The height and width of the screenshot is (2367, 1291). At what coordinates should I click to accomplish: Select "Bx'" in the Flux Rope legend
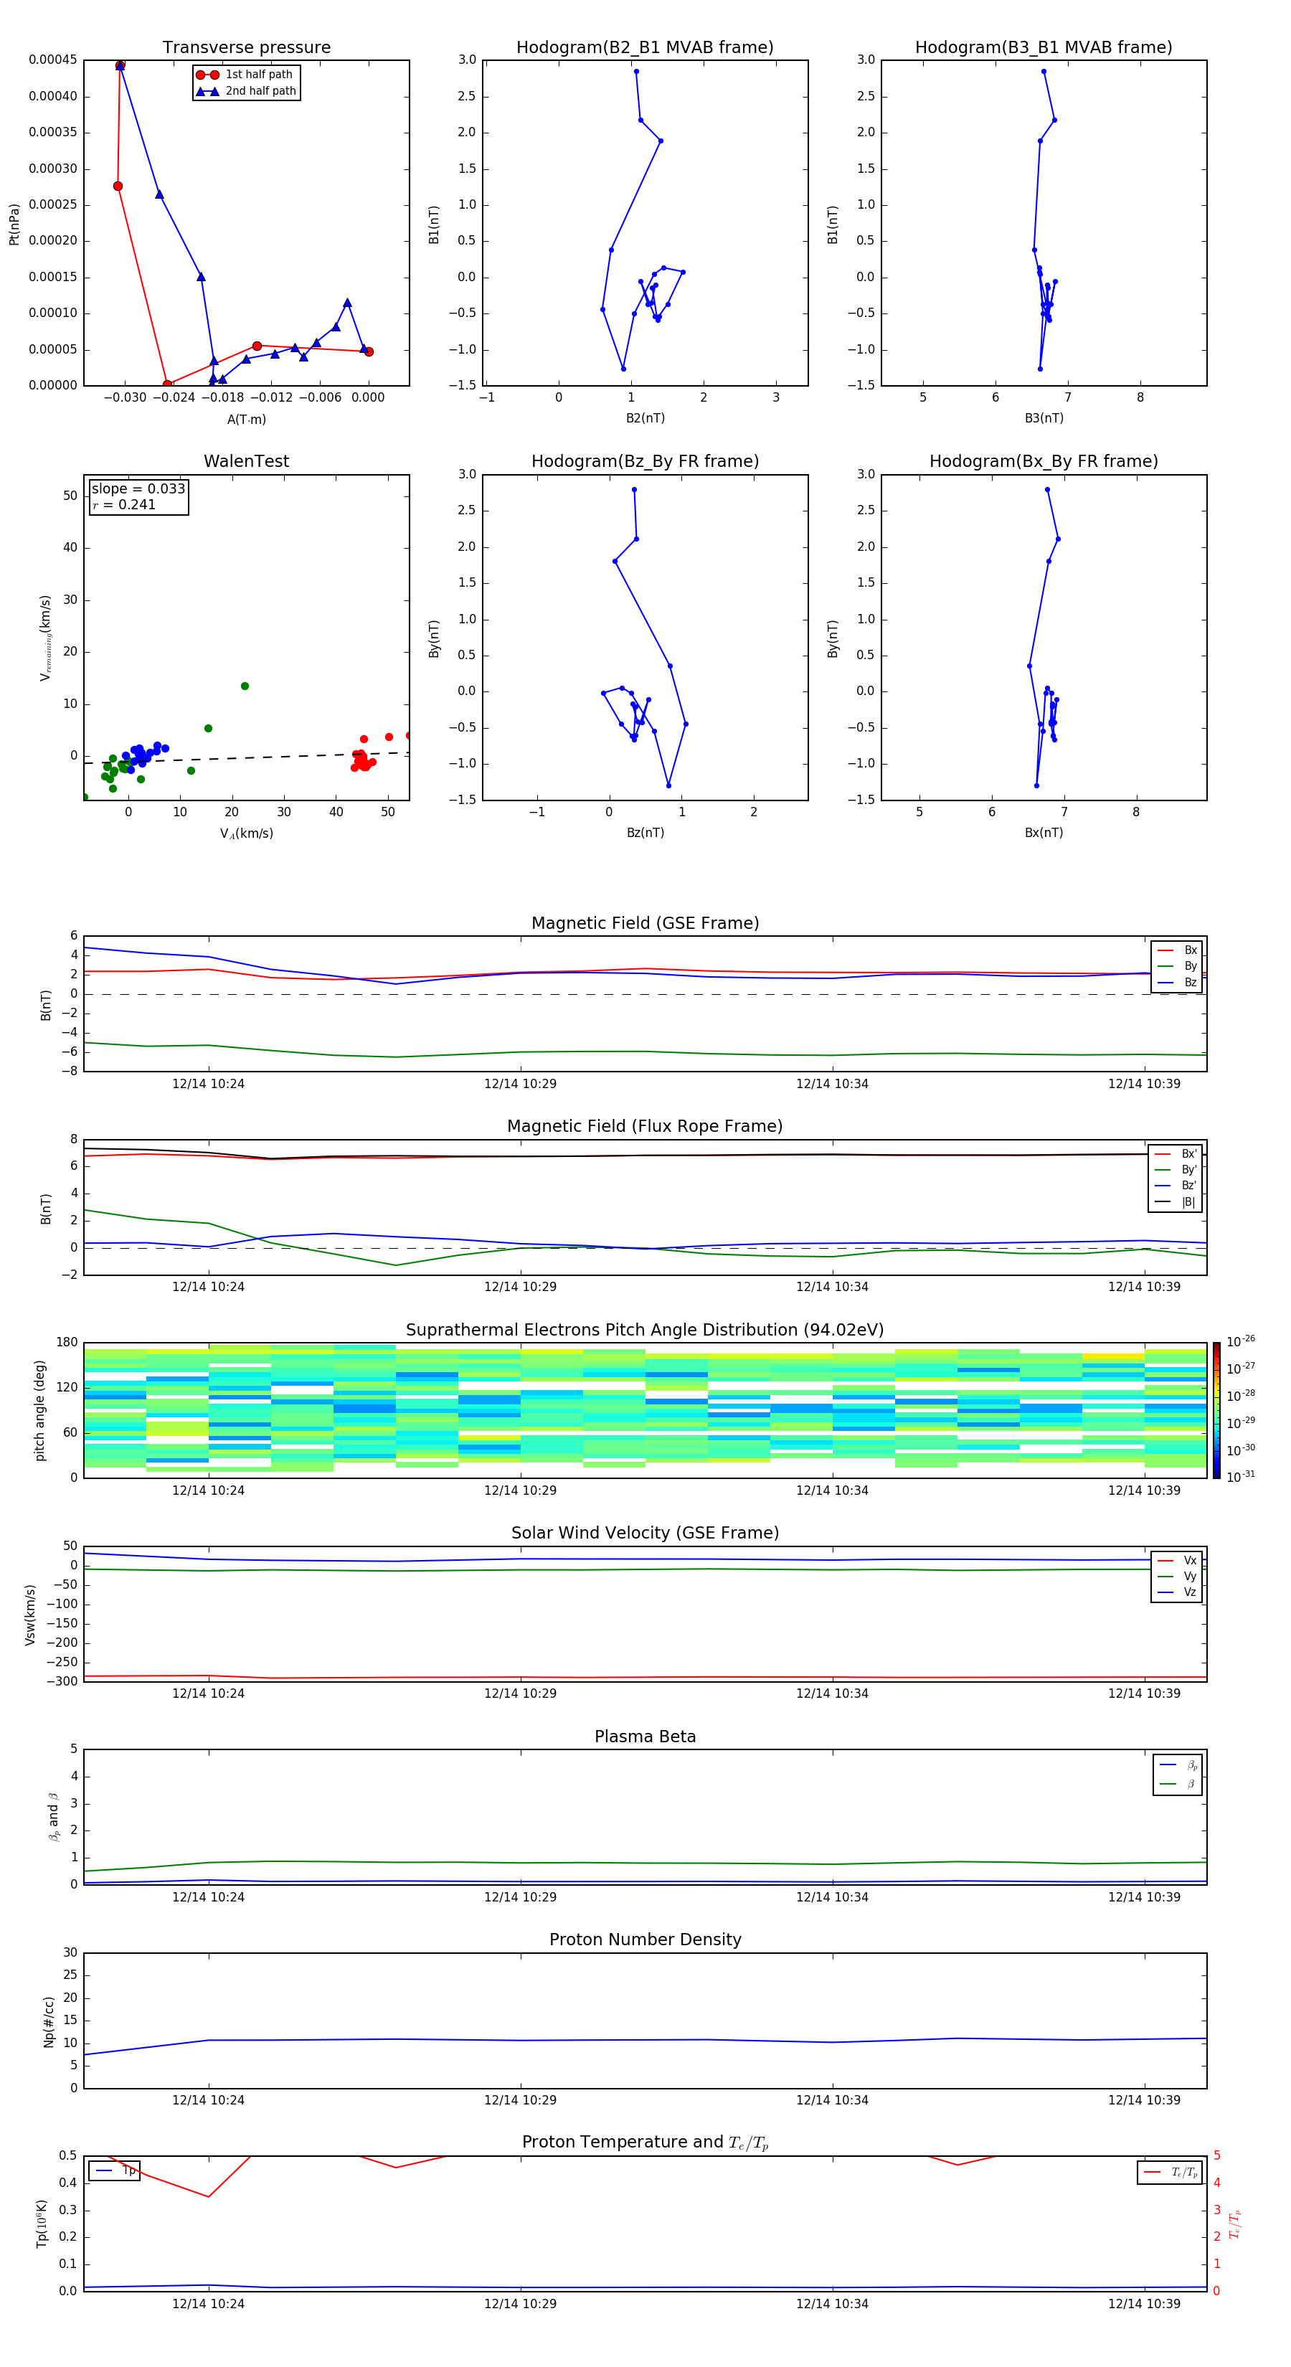tap(1176, 1154)
